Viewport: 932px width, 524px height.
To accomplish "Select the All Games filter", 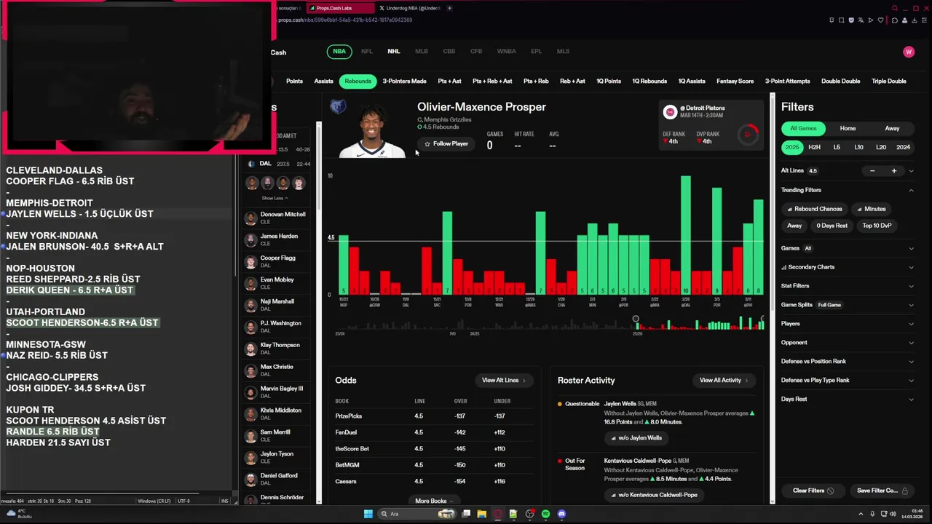I will [x=803, y=128].
